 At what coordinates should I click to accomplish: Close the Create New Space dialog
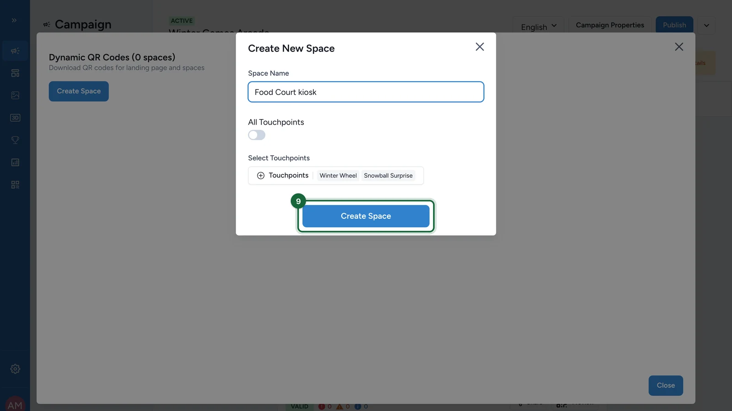point(479,47)
